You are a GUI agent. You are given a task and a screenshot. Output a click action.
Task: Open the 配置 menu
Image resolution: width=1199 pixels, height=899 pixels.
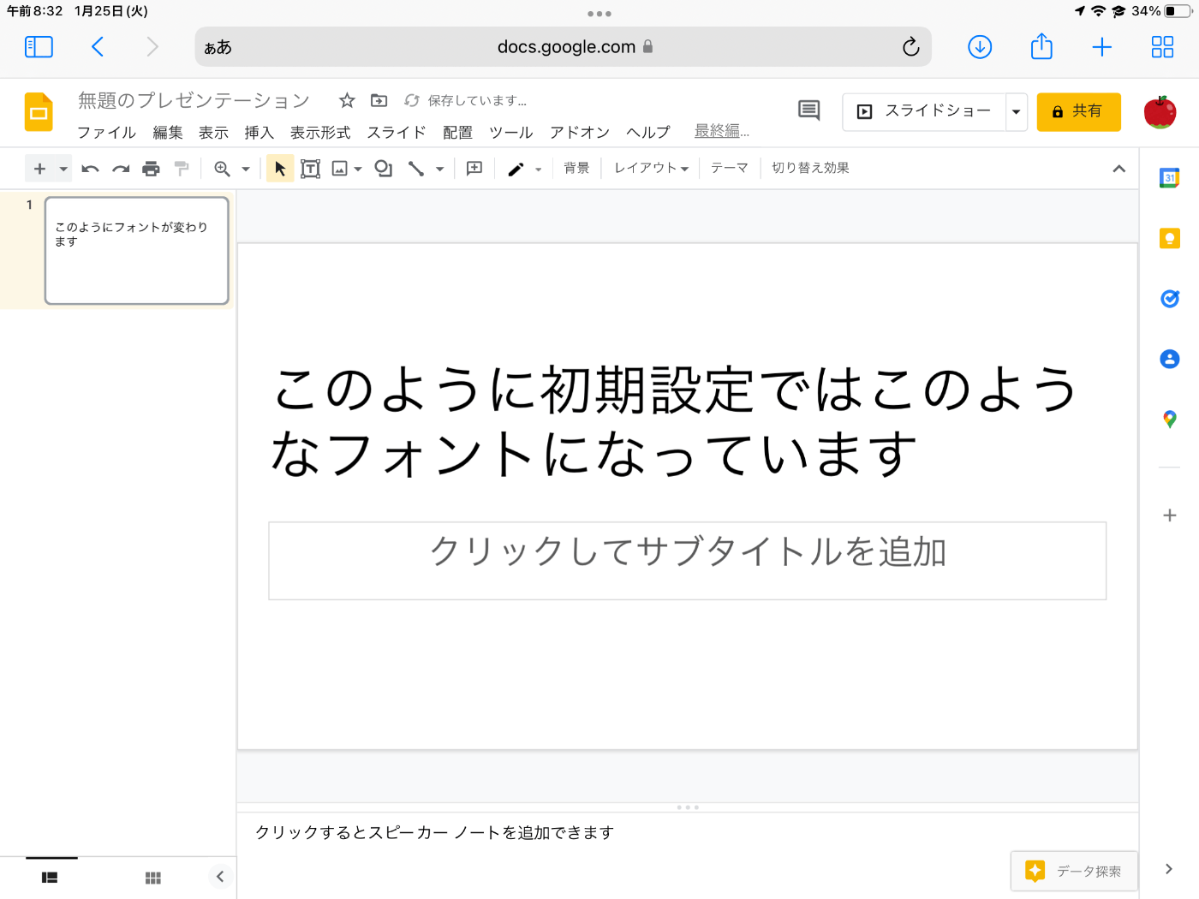click(x=457, y=133)
